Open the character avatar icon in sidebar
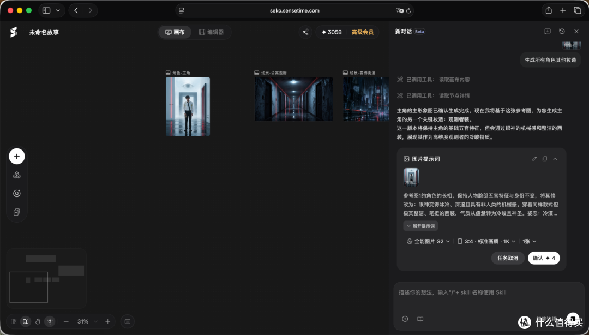This screenshot has height=335, width=589. 17,194
